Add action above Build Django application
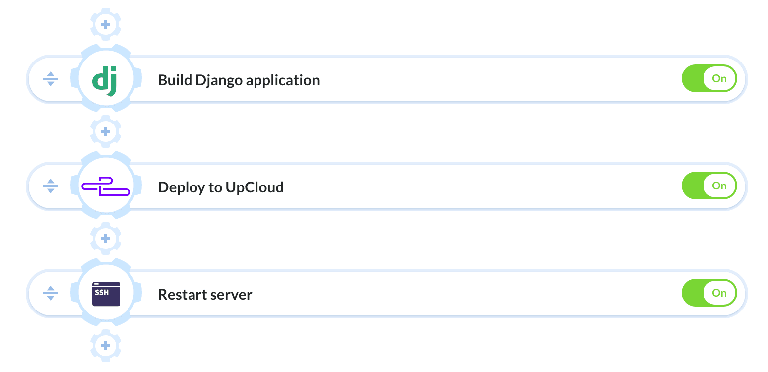Viewport: 768px width, 372px height. click(105, 24)
